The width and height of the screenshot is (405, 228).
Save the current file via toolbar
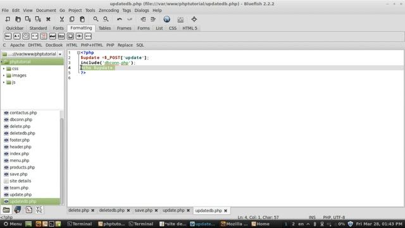pyautogui.click(x=28, y=19)
